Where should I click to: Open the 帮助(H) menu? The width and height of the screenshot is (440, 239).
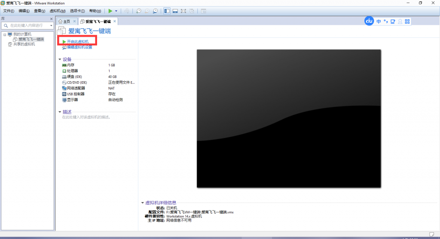pos(95,11)
